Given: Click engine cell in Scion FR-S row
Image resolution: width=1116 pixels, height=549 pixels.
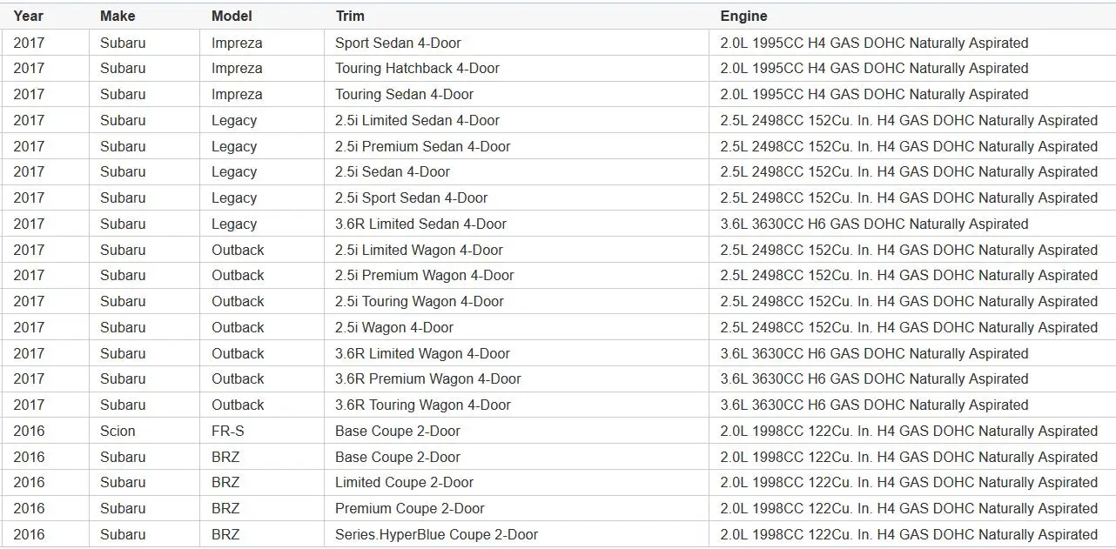Looking at the screenshot, I should pyautogui.click(x=912, y=431).
